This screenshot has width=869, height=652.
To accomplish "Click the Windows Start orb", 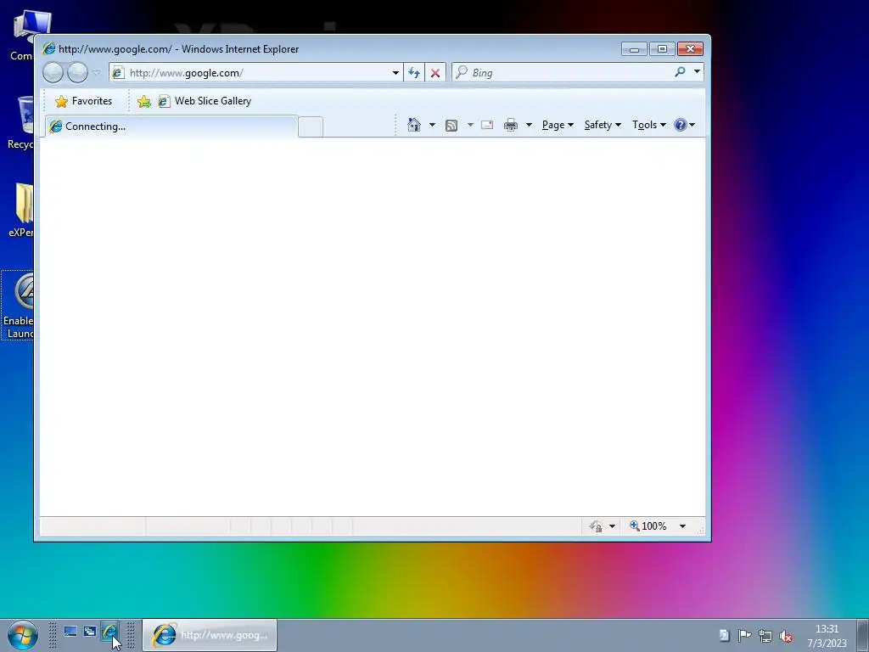I will [23, 635].
